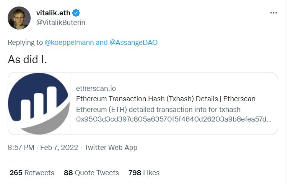Click vitalik.eth's profile avatar photo
Image resolution: width=288 pixels, height=184 pixels.
[19, 18]
